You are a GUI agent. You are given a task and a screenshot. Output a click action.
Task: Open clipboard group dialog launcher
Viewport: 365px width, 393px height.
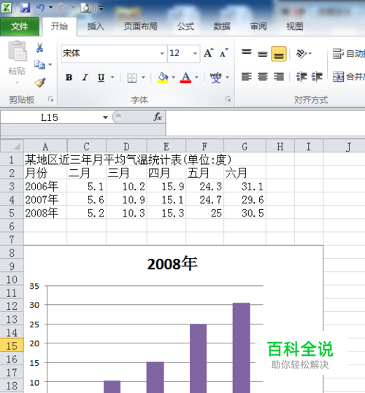click(51, 99)
